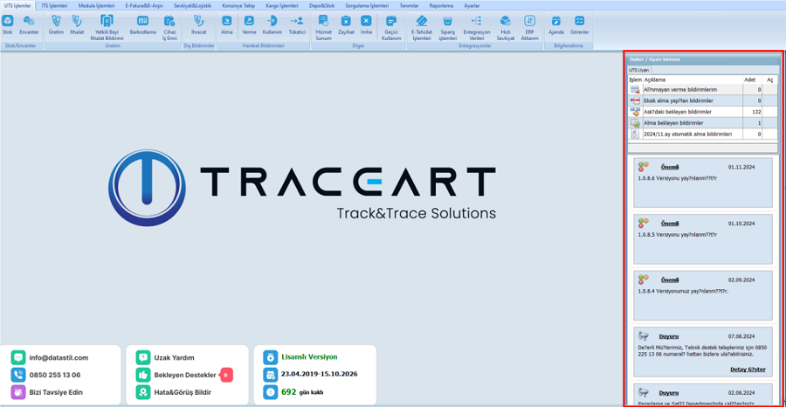Image resolution: width=786 pixels, height=407 pixels.
Task: Select the İhracat notification icon
Action: 198,24
